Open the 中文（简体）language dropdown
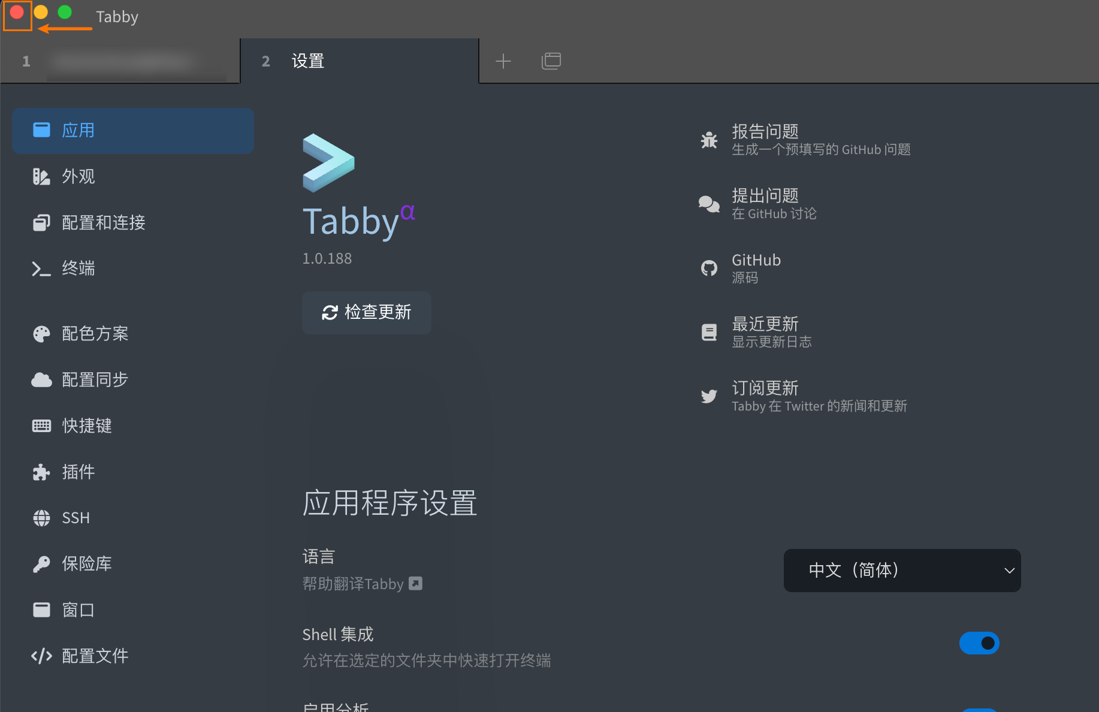The width and height of the screenshot is (1099, 712). click(x=901, y=570)
